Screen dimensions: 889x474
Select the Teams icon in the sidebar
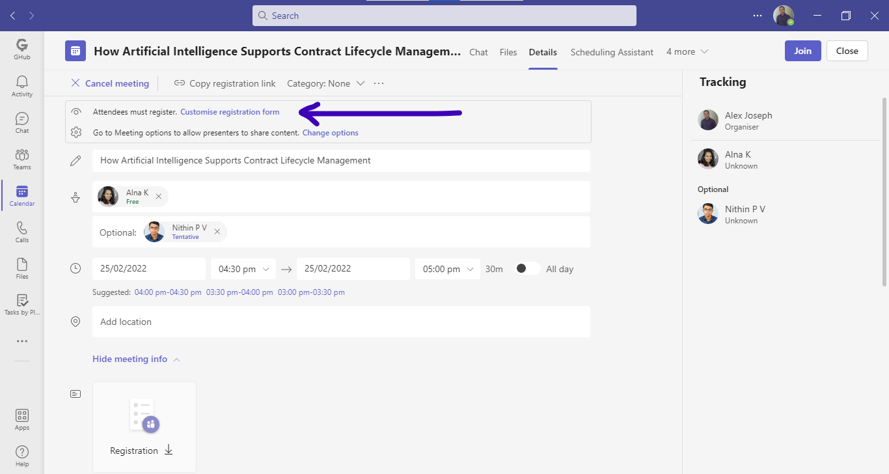coord(21,160)
